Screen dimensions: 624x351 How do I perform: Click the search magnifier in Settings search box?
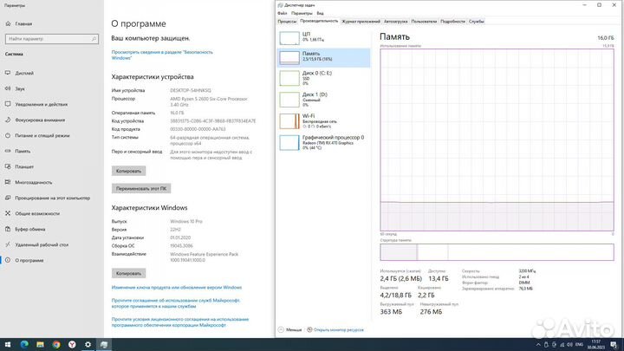(x=94, y=39)
